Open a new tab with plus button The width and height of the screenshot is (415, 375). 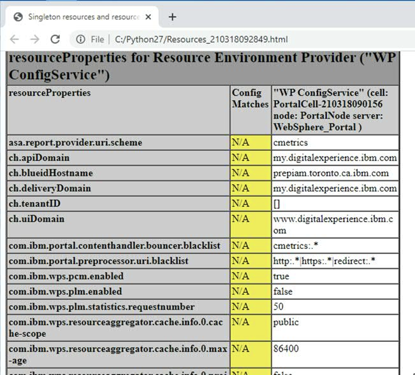(172, 17)
